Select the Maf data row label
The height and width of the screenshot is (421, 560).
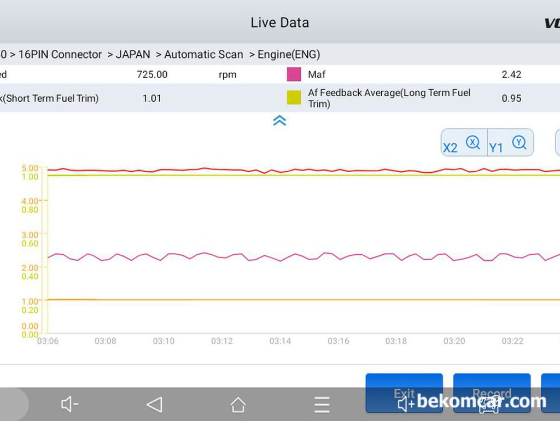[317, 74]
